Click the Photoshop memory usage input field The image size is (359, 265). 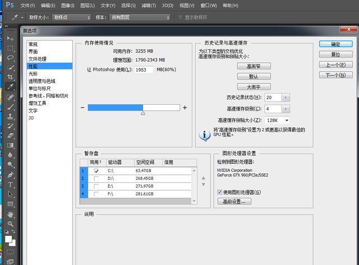click(144, 69)
